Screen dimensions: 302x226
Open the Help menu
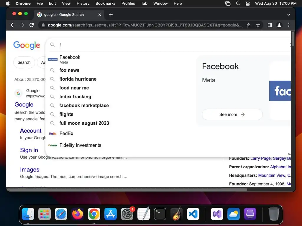coord(178,4)
